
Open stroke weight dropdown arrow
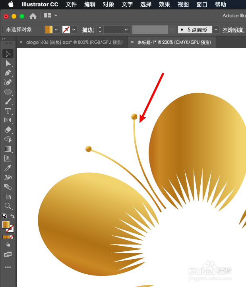click(126, 29)
